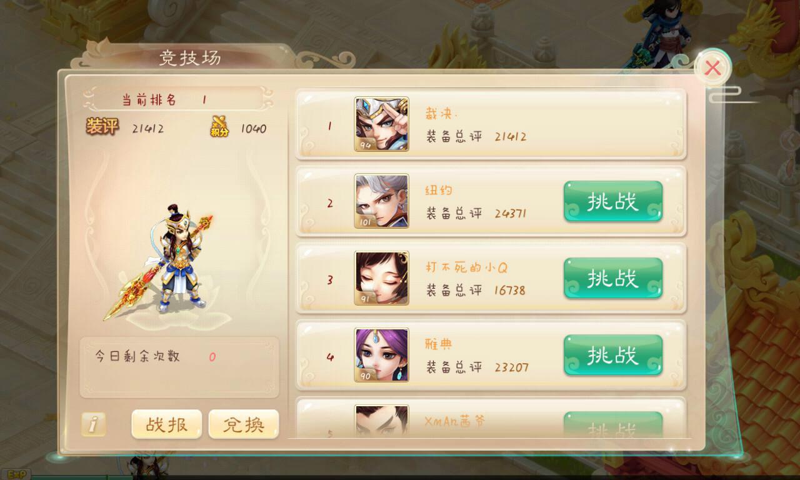Tap the 今日剩余次数 remaining attempts box
800x480 pixels.
(x=179, y=367)
